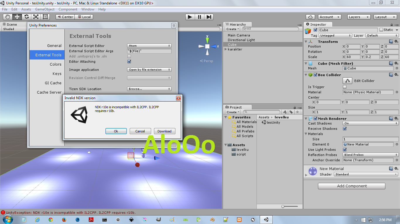Toggle Use Light Probes checkbox
Viewport: 400px width, 224px height.
tap(345, 150)
